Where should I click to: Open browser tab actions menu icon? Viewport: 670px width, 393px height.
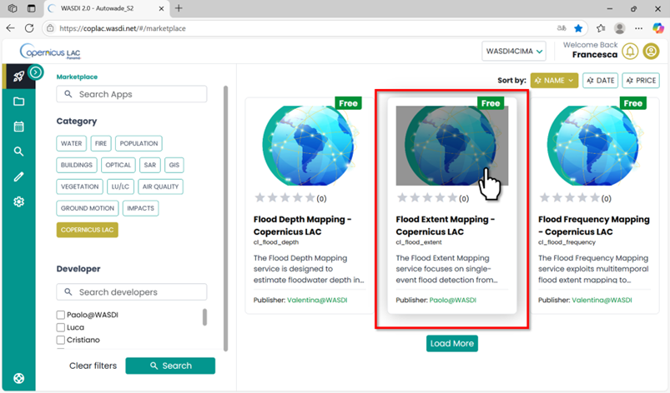[x=31, y=8]
